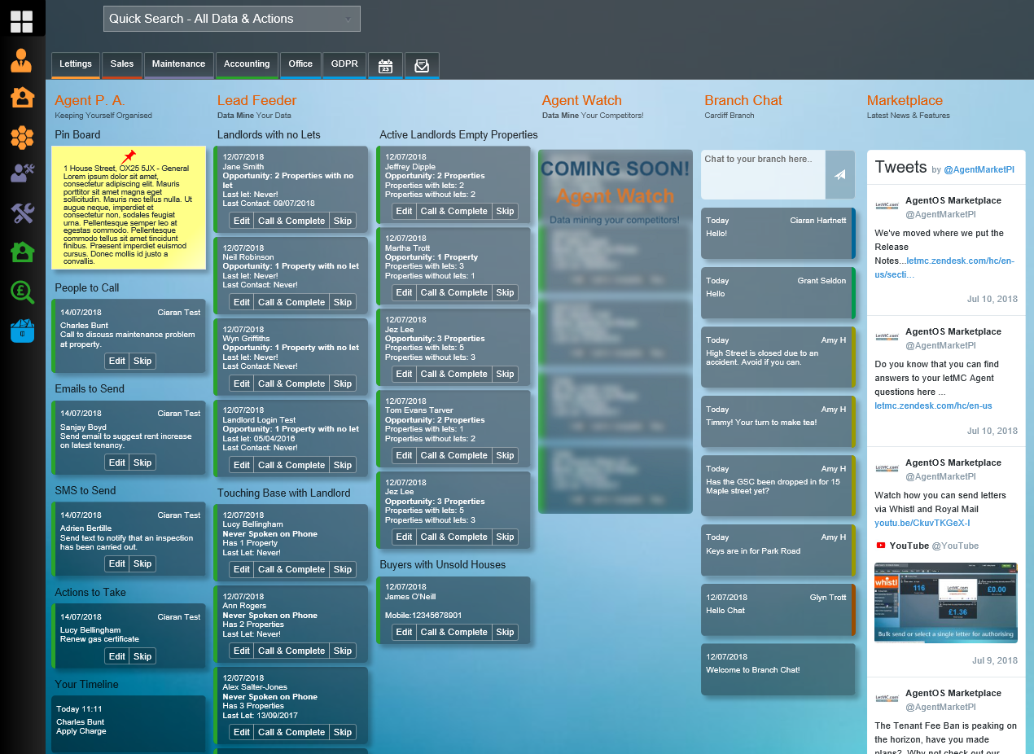Skip the Charles Bunt call task
The height and width of the screenshot is (754, 1034).
(142, 361)
